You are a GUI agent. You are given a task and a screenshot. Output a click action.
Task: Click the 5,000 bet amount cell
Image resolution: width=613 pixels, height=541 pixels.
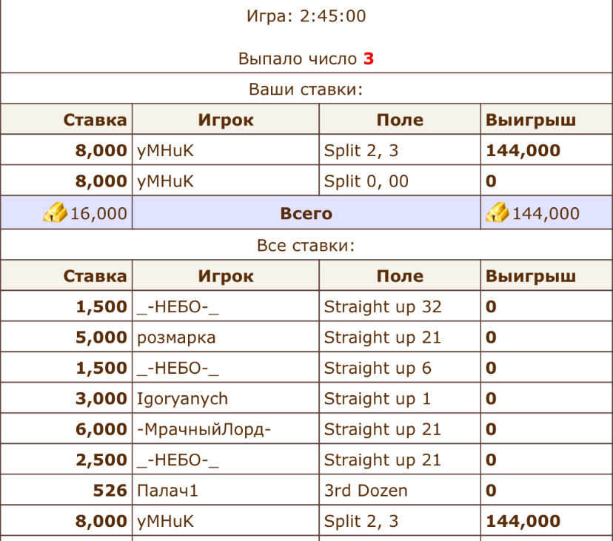point(101,337)
